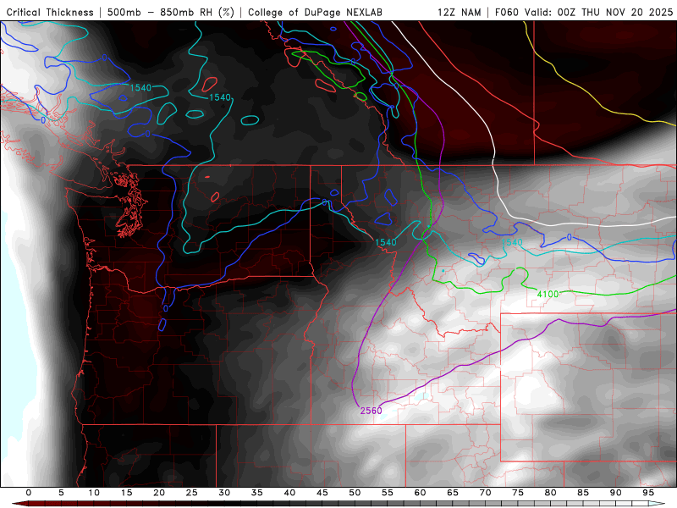Click the "20" tick on the color scale

159,493
